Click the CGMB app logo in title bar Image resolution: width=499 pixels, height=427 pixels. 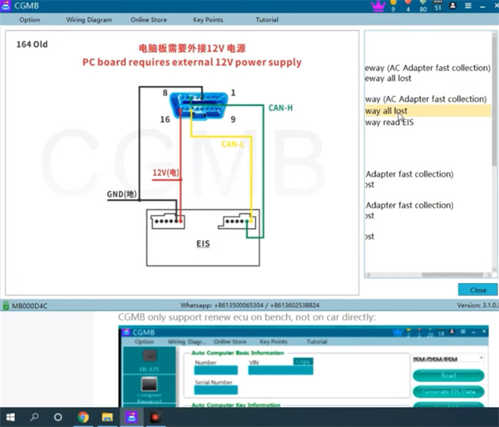[6, 6]
